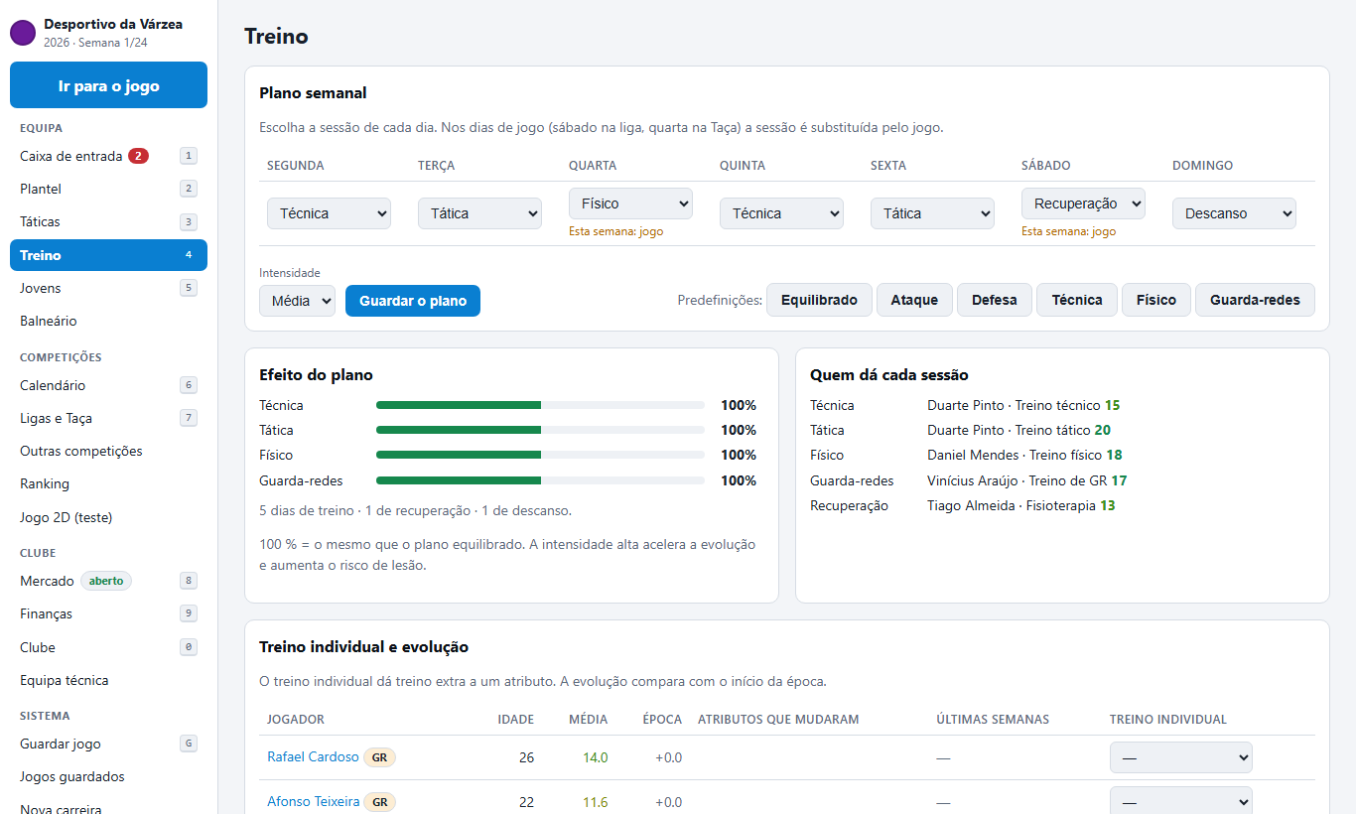Open Jovens section
The image size is (1356, 814).
[x=108, y=288]
